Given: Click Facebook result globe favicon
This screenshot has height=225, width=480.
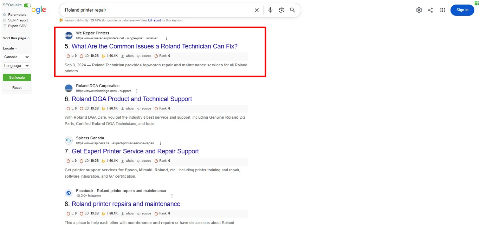Looking at the screenshot, I should click(69, 193).
